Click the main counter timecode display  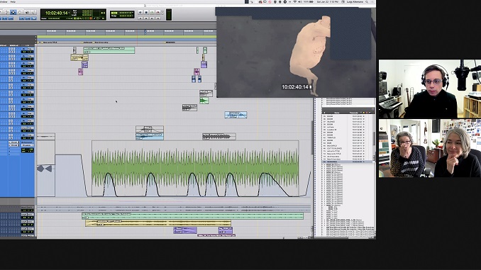pyautogui.click(x=56, y=13)
